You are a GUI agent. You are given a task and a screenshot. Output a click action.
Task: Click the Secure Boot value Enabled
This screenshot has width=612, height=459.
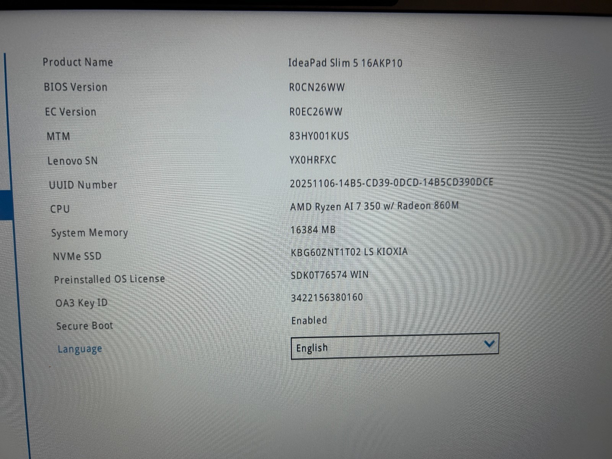coord(309,320)
